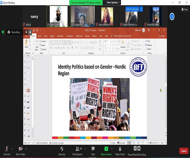Open the Chat panel

point(93,151)
